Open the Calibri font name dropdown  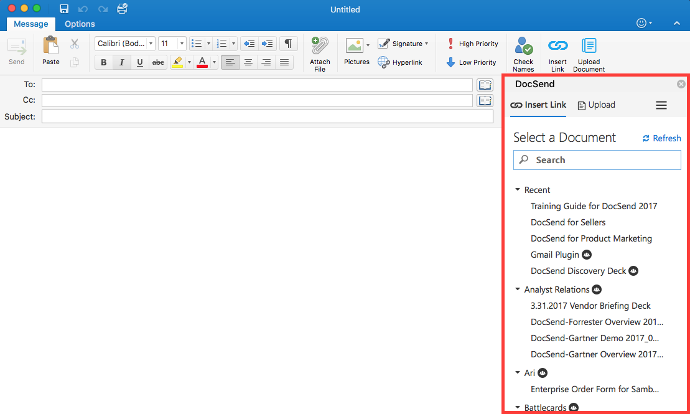point(151,44)
